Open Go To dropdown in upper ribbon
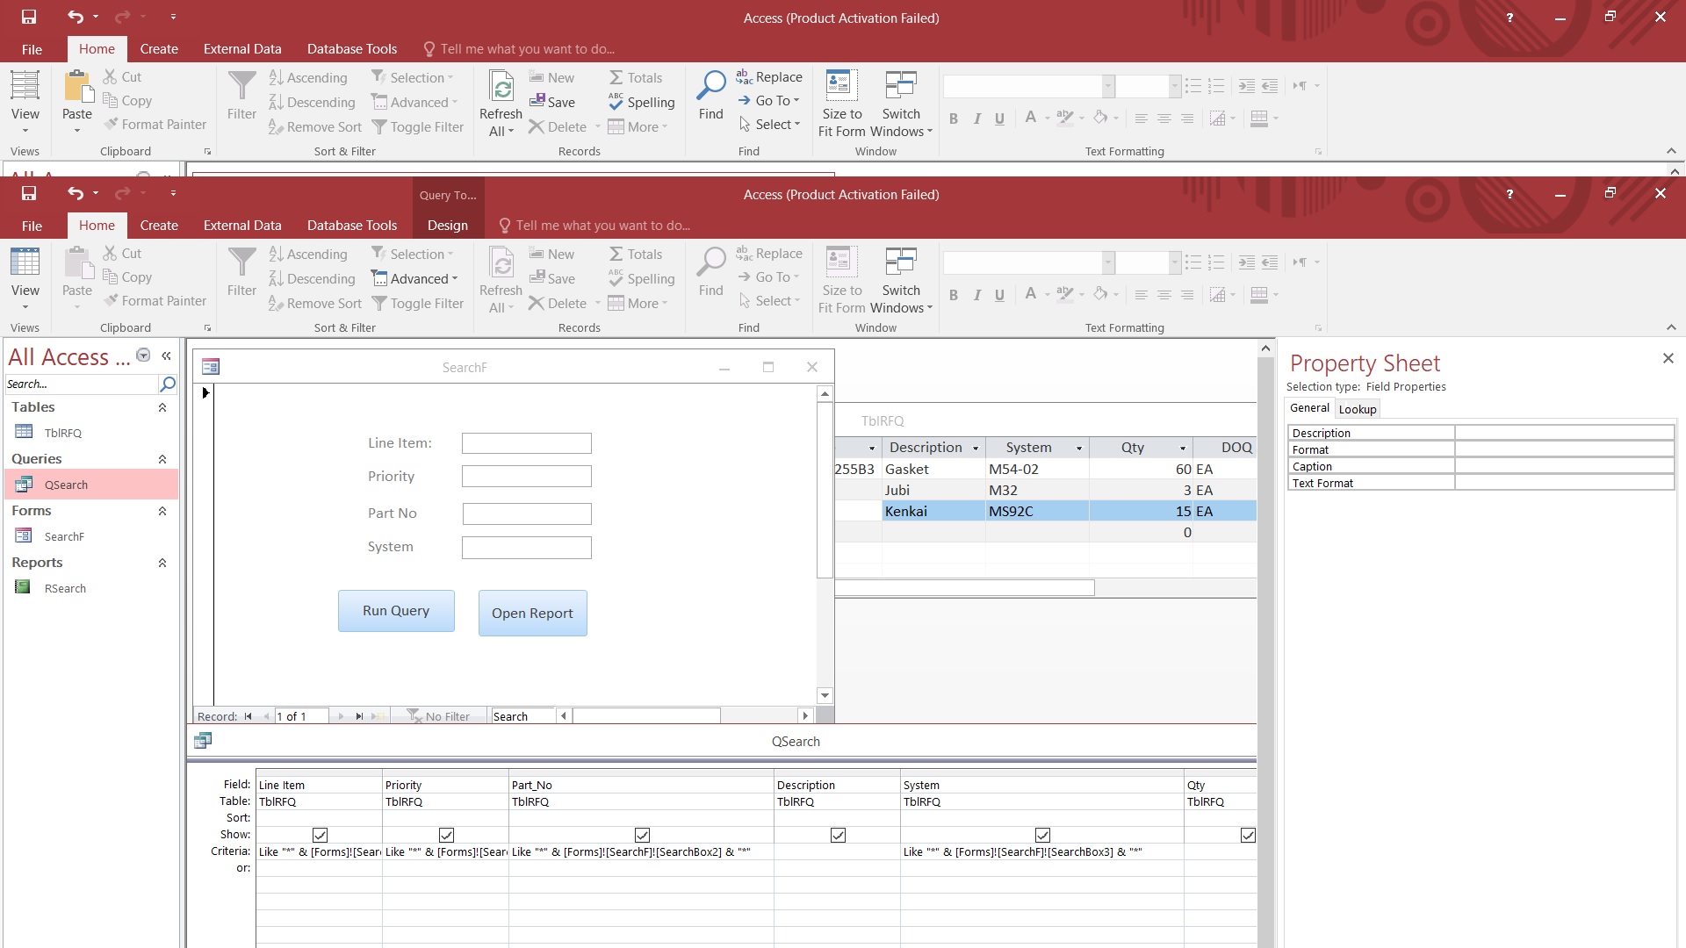 click(x=769, y=100)
